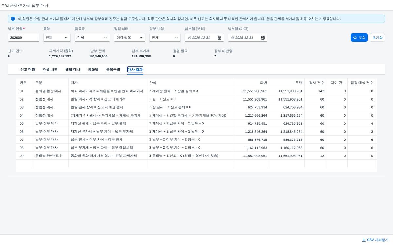This screenshot has width=393, height=245.
Task: Click the 초기화 reset button
Action: 377,38
